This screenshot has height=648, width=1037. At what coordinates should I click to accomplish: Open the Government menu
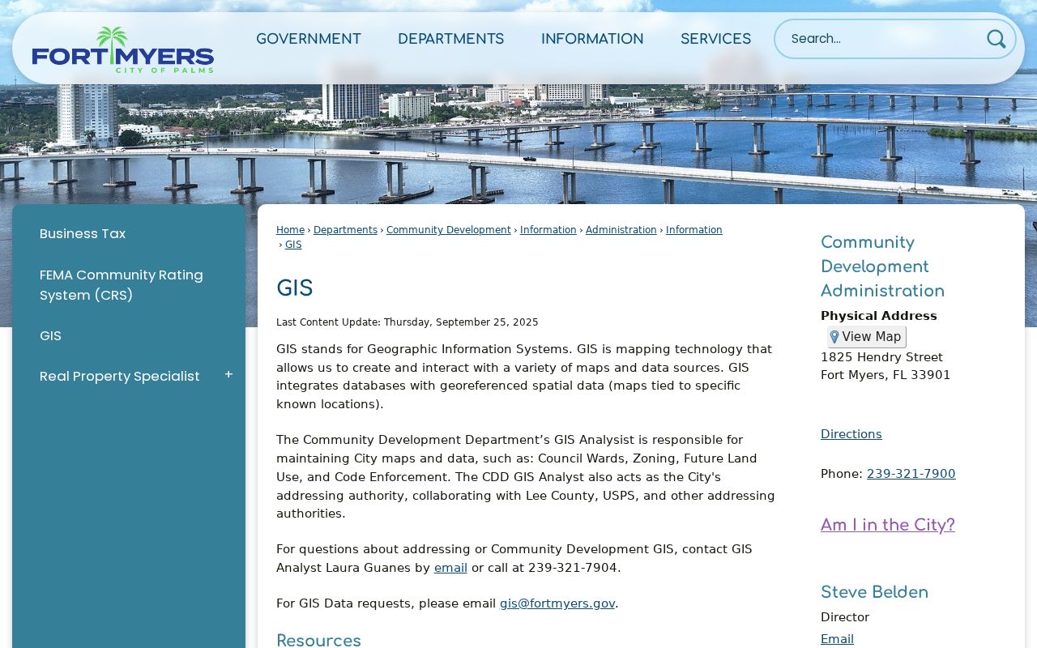309,39
